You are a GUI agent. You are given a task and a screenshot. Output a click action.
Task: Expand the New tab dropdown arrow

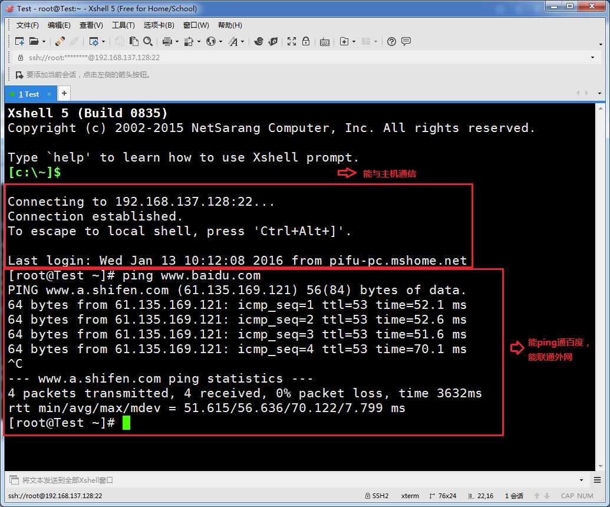354,42
